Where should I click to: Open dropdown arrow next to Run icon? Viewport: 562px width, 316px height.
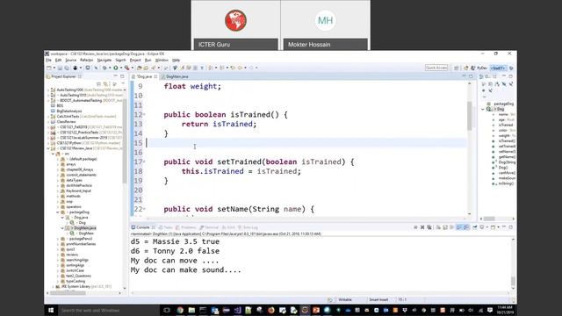tap(120, 68)
